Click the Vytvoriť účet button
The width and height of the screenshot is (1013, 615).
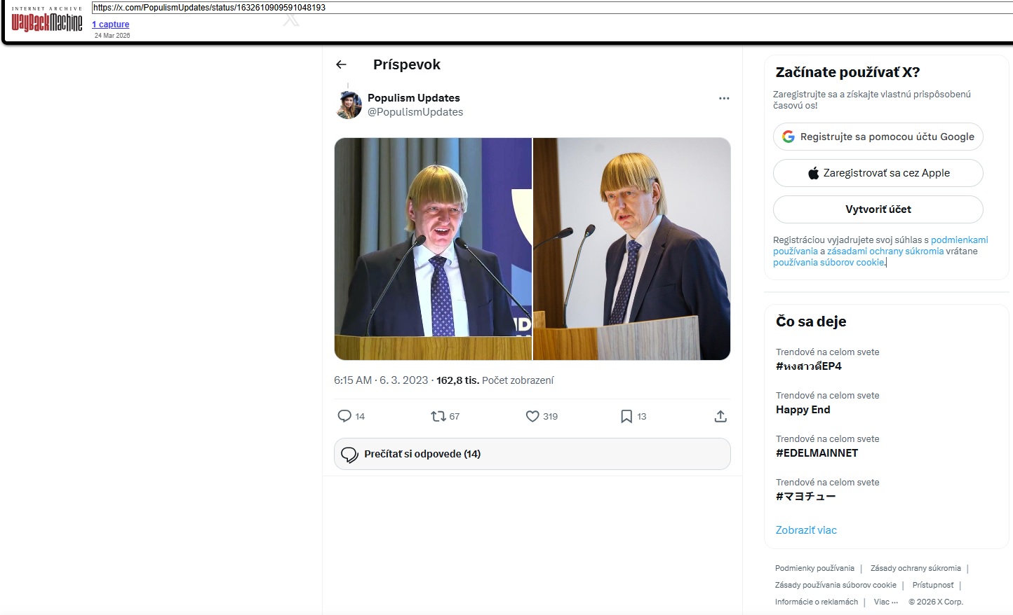878,209
